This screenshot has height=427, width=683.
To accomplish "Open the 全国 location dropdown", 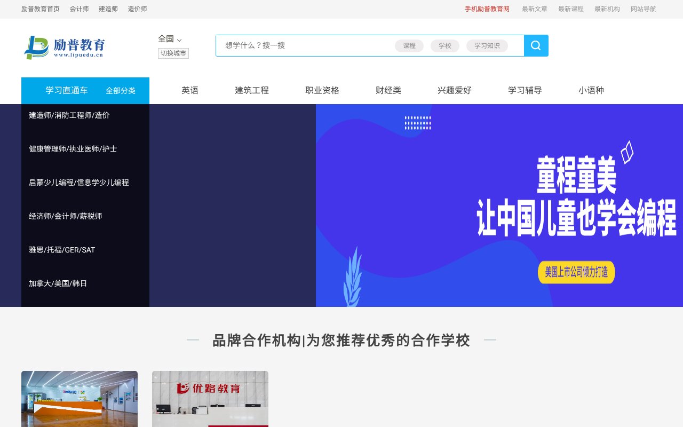I will [x=169, y=39].
